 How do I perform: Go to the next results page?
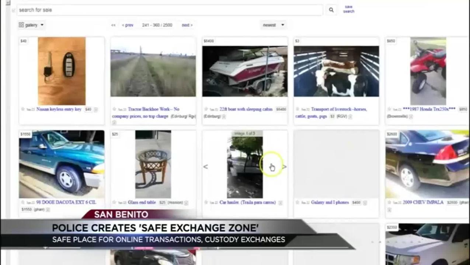coord(187,25)
